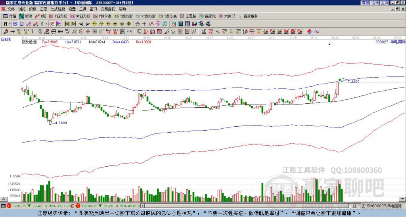Viewport: 406px width, 217px height.
Task: Click scrollbar right arrow at bottom
Action: click(x=354, y=206)
